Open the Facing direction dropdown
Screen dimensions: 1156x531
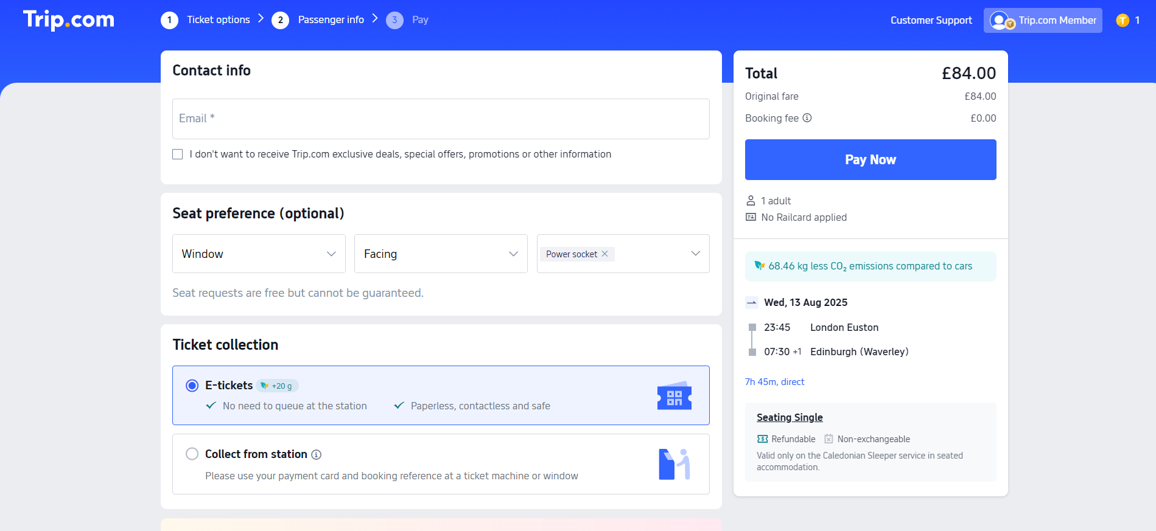tap(441, 254)
